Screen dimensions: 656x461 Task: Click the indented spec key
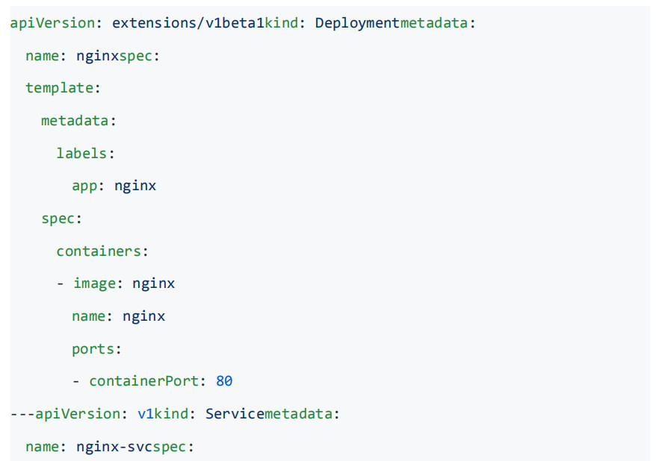click(58, 219)
